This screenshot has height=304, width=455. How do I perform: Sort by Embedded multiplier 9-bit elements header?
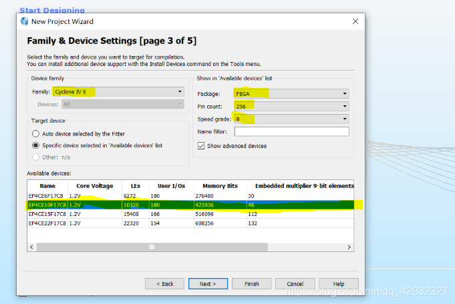pos(300,186)
